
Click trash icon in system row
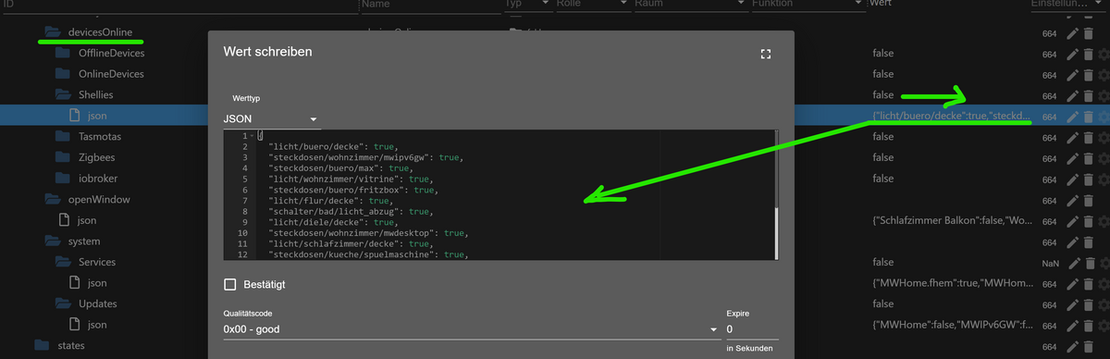[1088, 241]
